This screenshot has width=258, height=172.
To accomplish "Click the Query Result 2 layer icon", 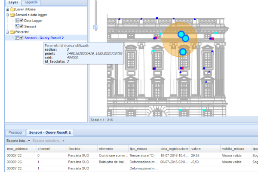I will 17,38.
